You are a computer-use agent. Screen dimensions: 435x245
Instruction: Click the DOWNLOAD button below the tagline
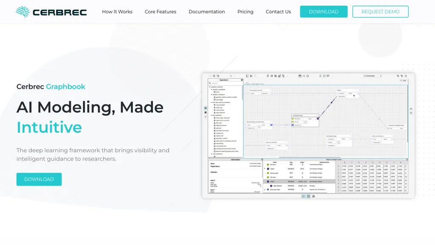39,179
